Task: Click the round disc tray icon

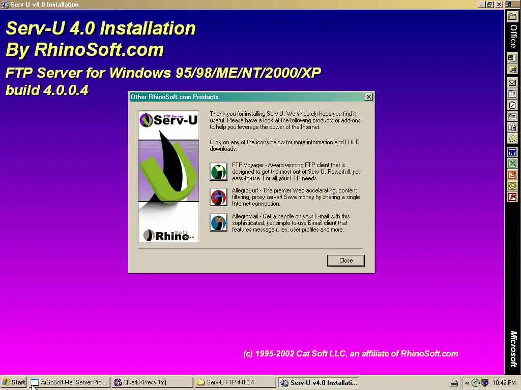Action: [x=475, y=383]
